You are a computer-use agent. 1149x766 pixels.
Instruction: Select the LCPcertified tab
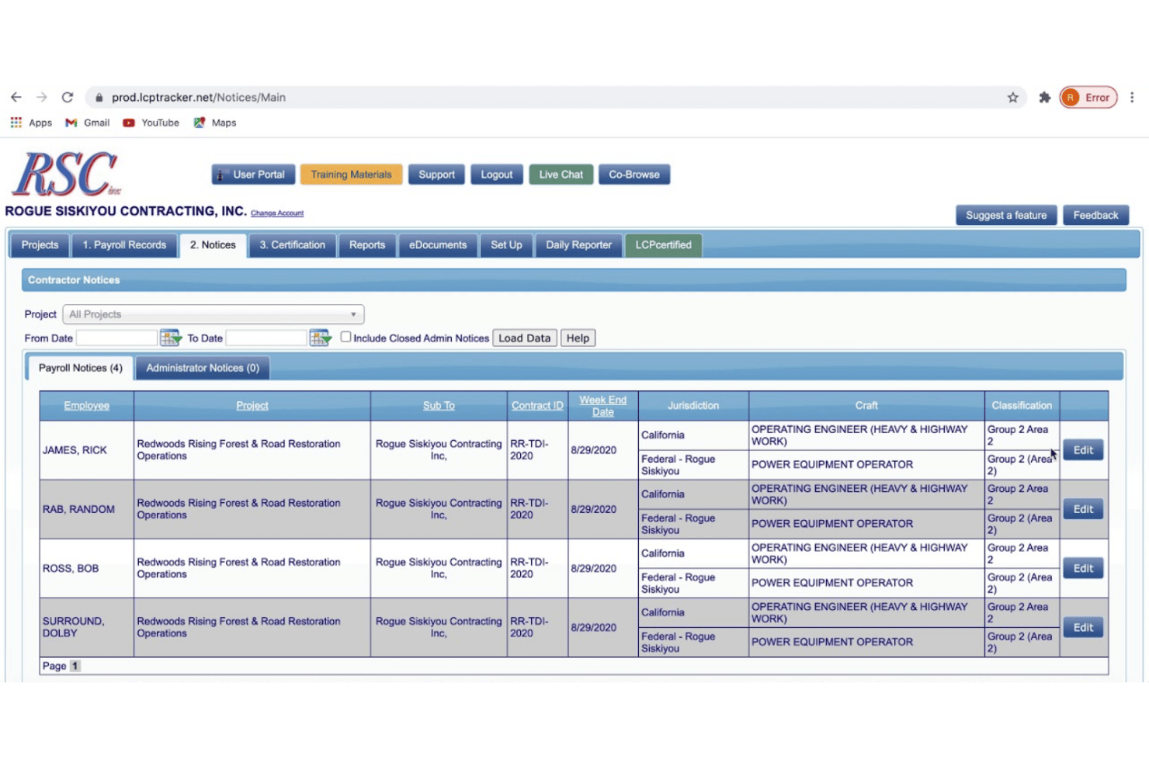point(663,245)
